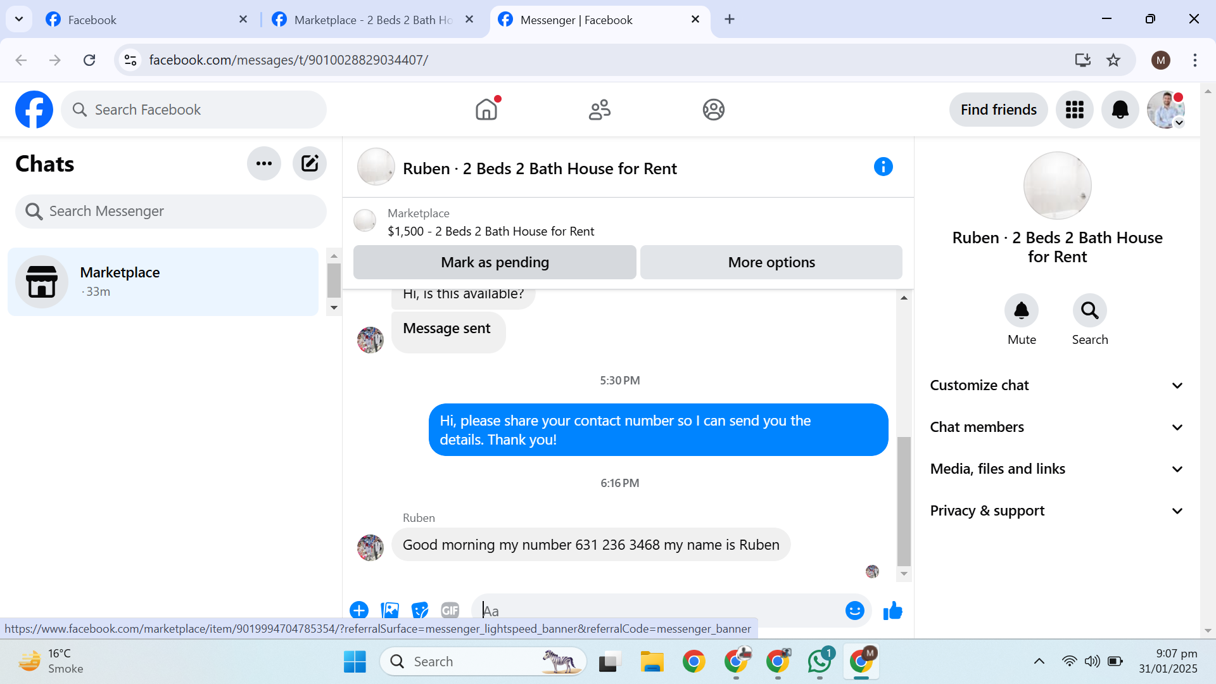
Task: Open the Ruben conversation header title
Action: 540,168
